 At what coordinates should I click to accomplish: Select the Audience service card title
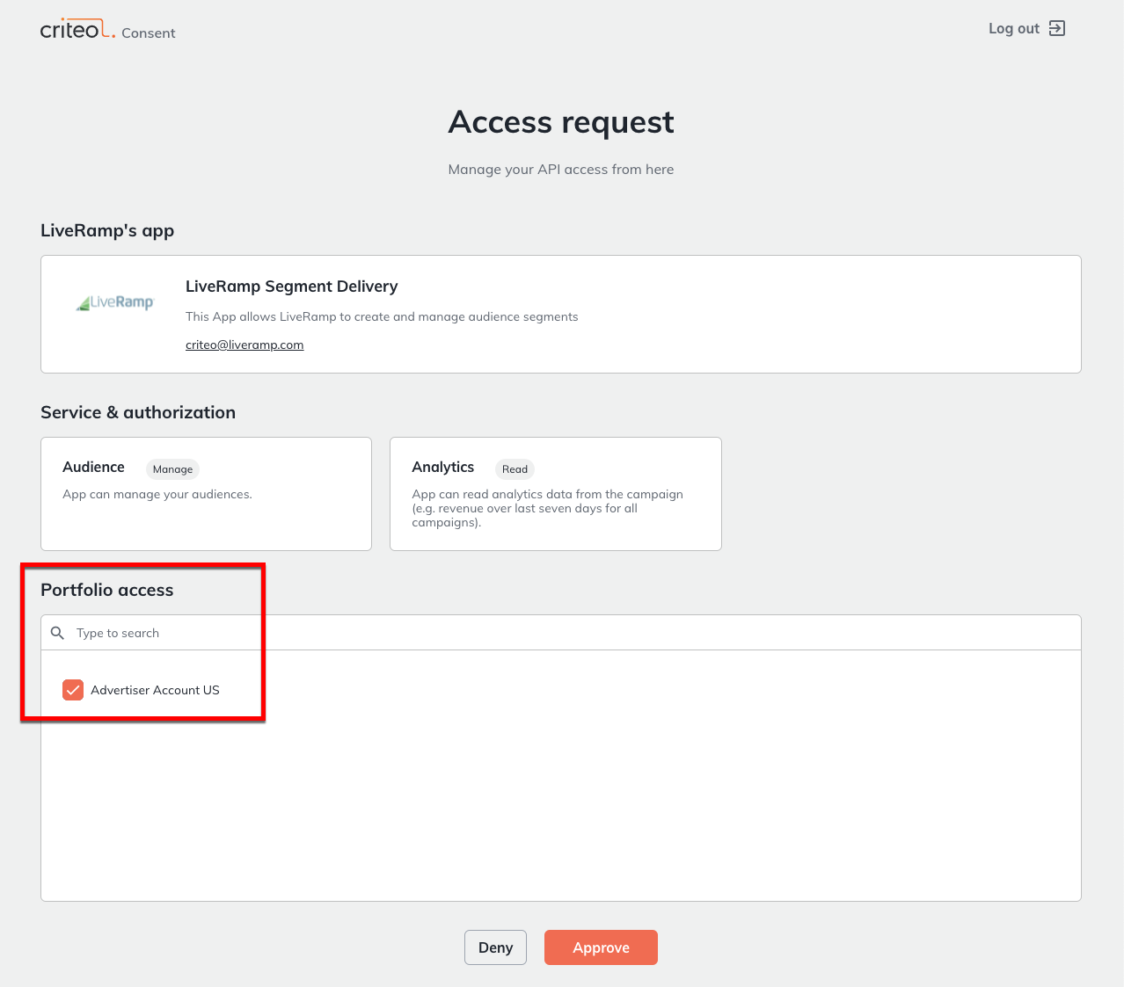93,467
